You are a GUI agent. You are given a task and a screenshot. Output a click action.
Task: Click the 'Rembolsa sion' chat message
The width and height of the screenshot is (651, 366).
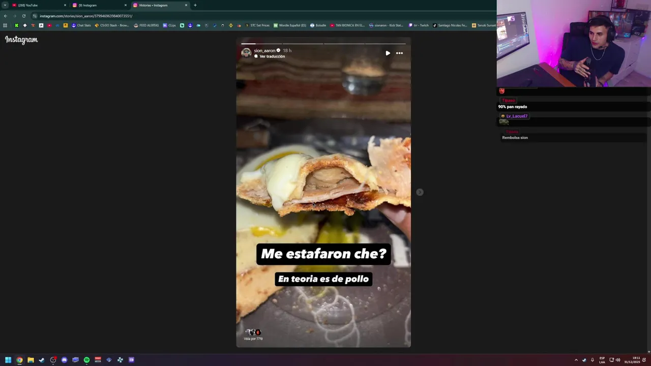(x=515, y=138)
